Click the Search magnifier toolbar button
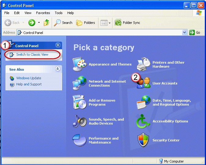206x165 pixels. coord(63,23)
